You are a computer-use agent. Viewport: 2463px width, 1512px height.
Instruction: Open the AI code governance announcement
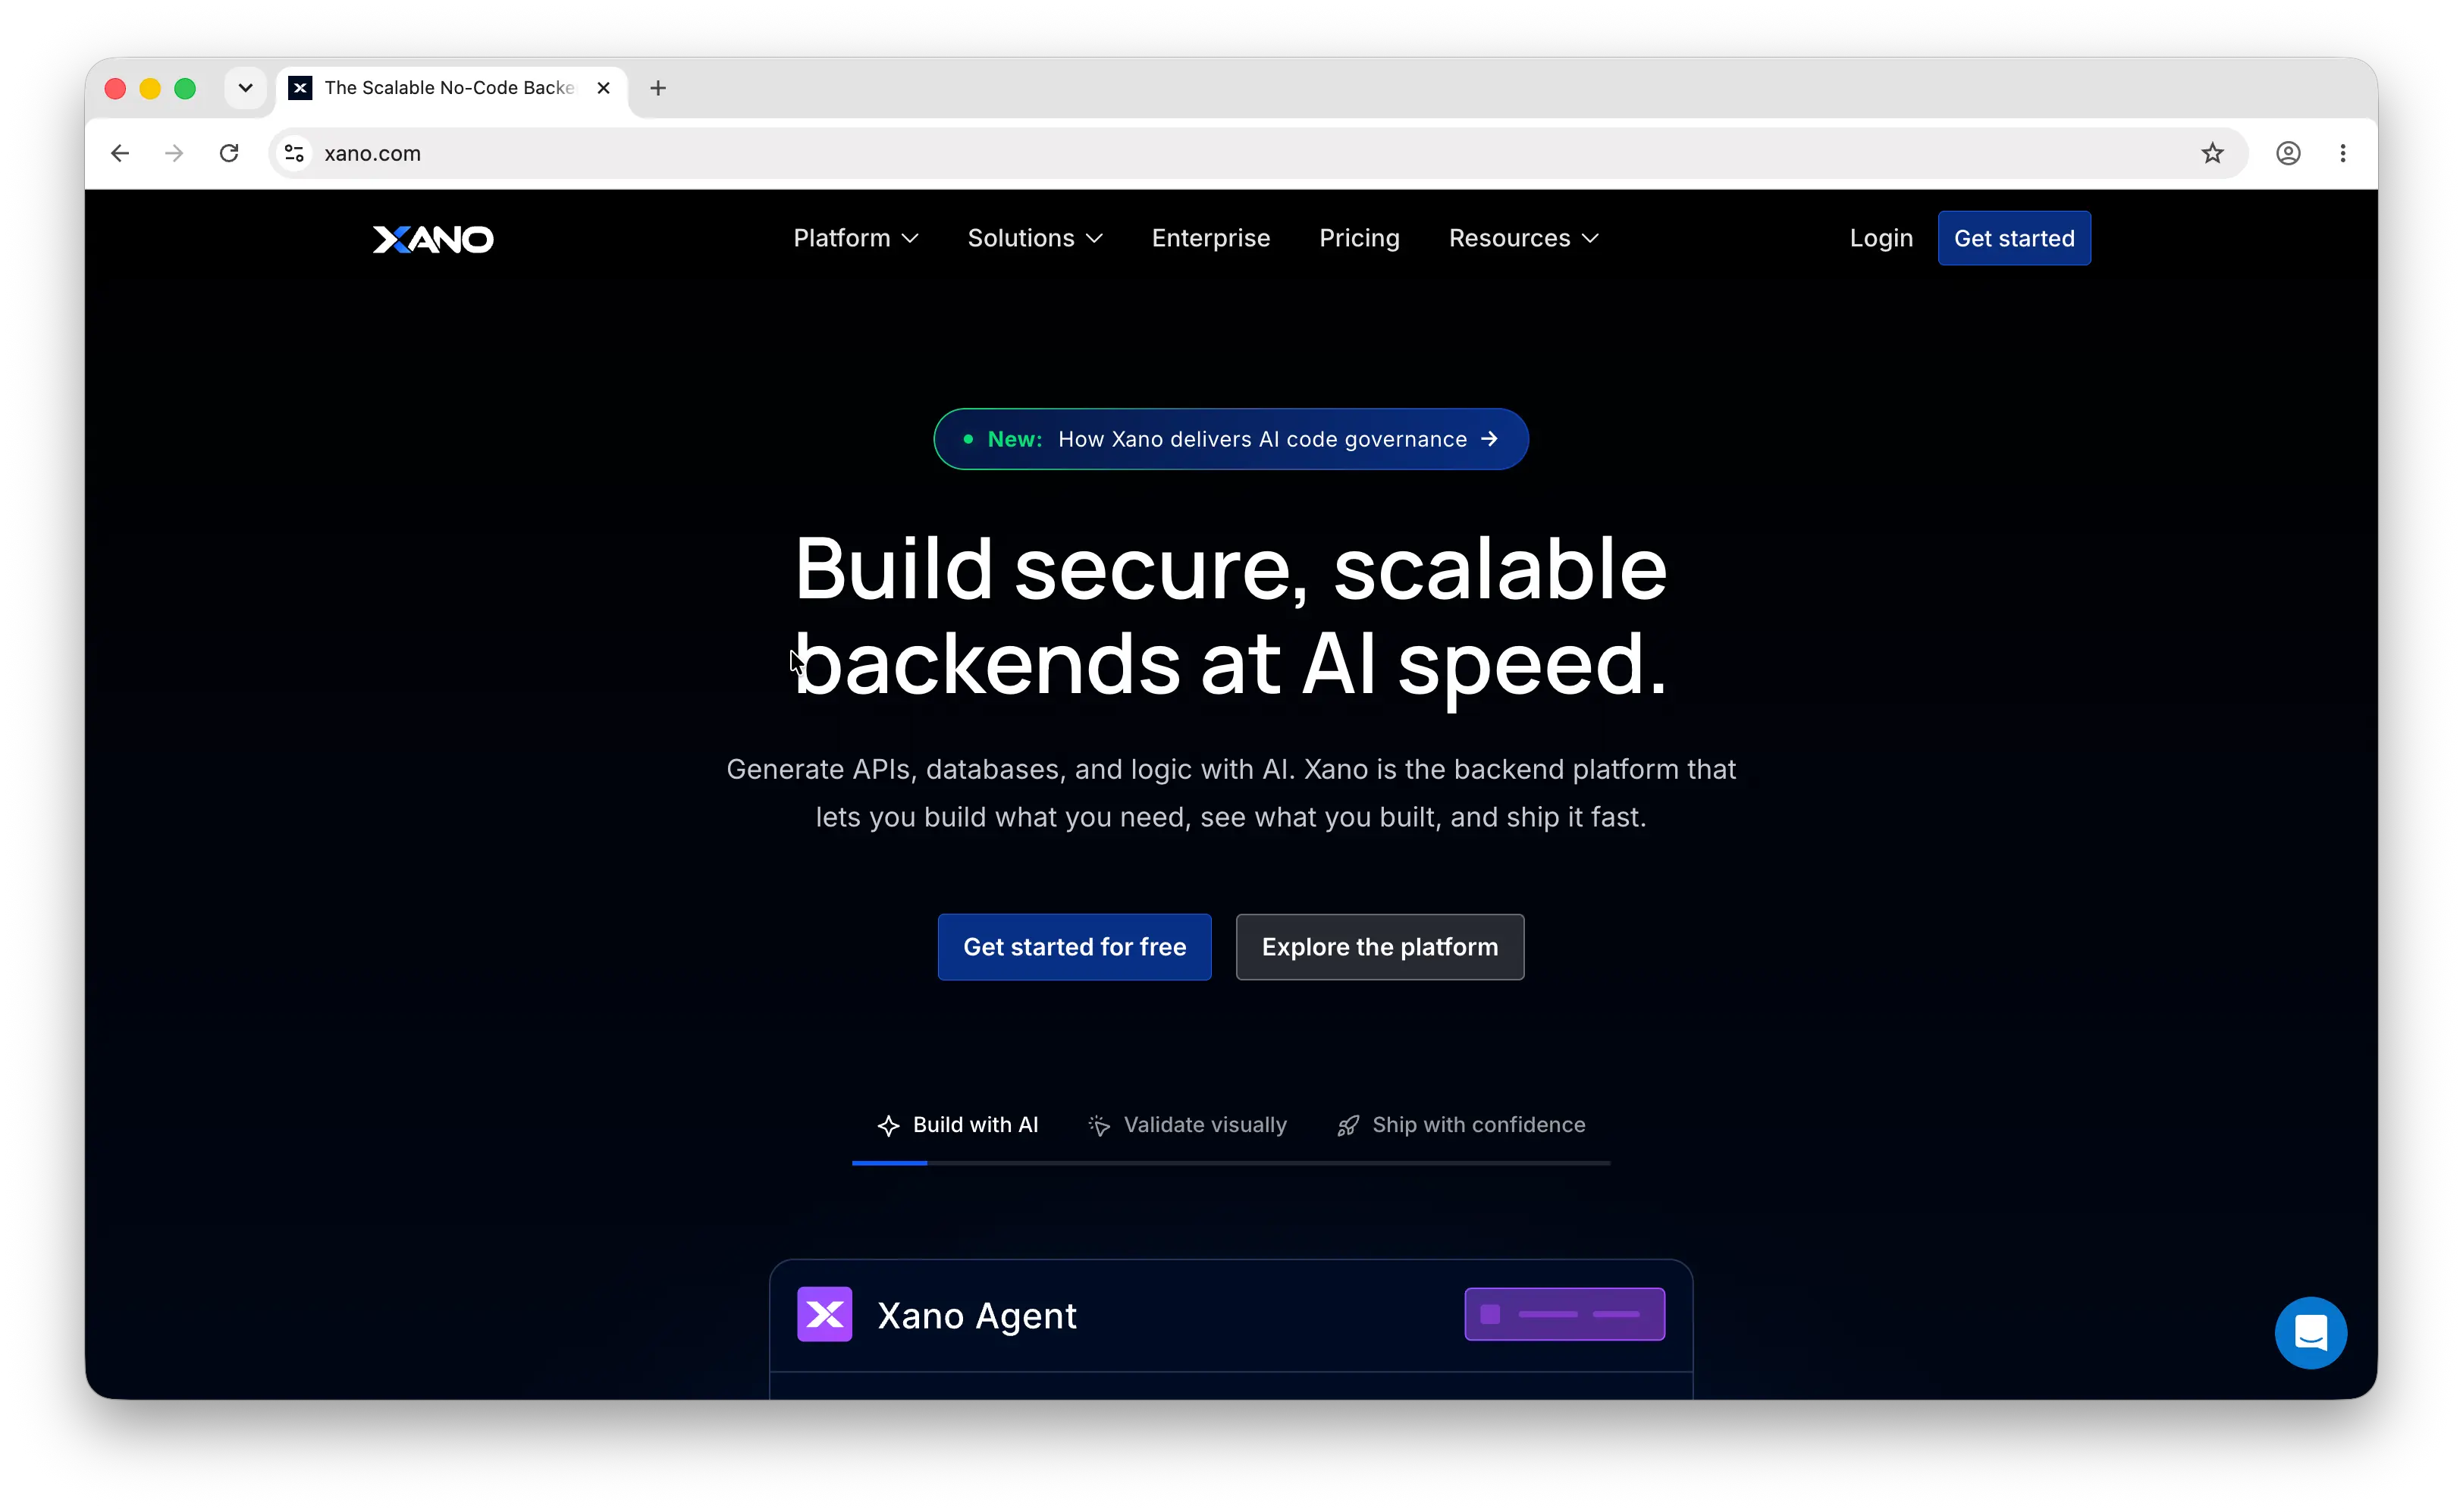click(1231, 439)
